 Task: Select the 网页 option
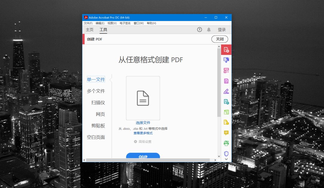(100, 114)
